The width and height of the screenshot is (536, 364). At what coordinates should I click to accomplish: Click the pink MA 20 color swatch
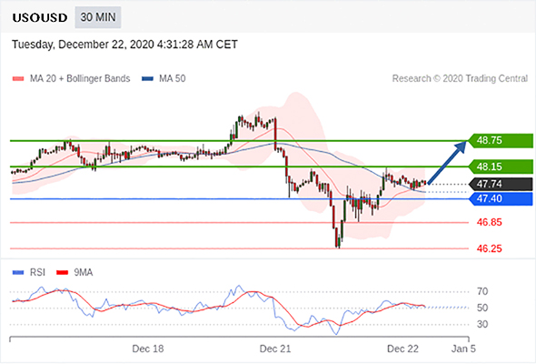click(x=18, y=79)
